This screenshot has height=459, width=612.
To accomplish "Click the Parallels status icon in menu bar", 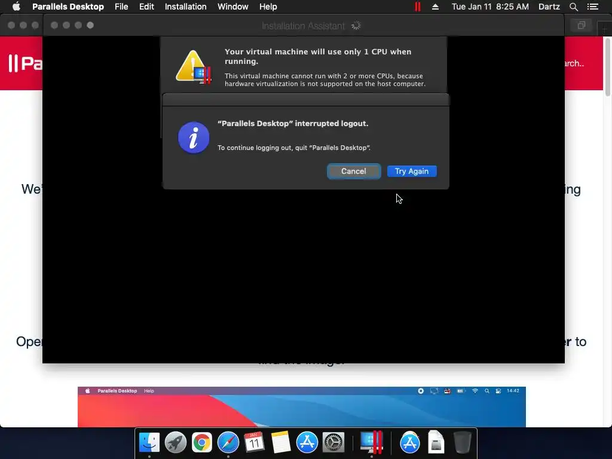I will coord(418,7).
